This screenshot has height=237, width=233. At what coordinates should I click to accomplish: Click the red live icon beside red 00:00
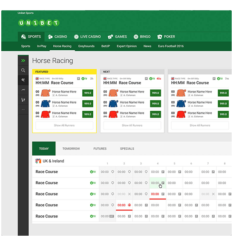(x=129, y=205)
